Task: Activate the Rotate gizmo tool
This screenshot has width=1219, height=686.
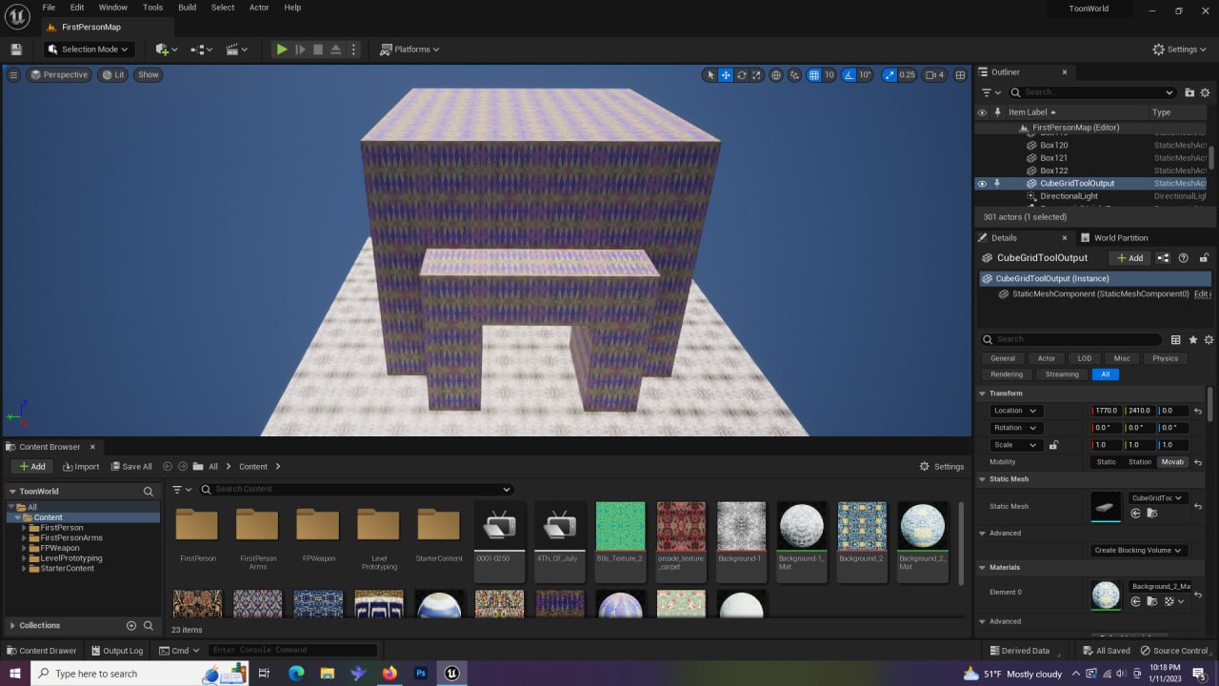Action: [x=741, y=75]
